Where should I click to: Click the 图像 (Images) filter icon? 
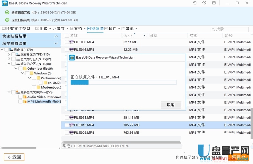pos(37,29)
